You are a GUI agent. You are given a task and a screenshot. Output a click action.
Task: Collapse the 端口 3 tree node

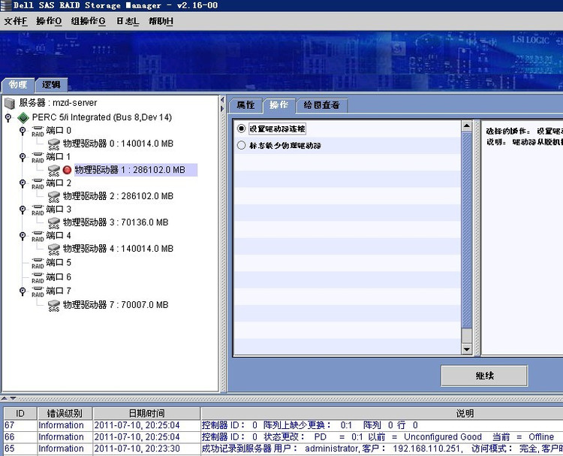[x=23, y=210]
